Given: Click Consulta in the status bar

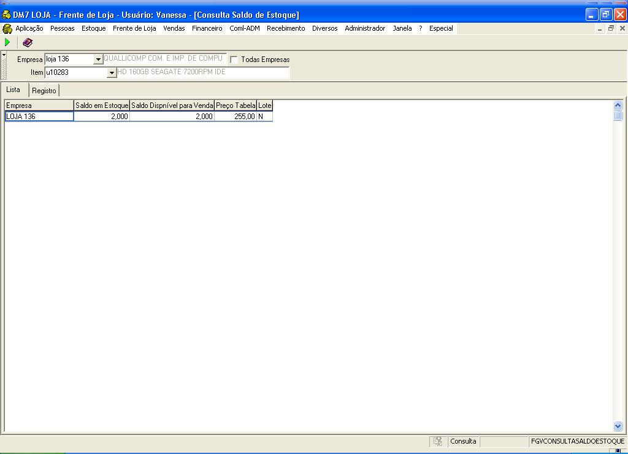Looking at the screenshot, I should click(x=464, y=441).
